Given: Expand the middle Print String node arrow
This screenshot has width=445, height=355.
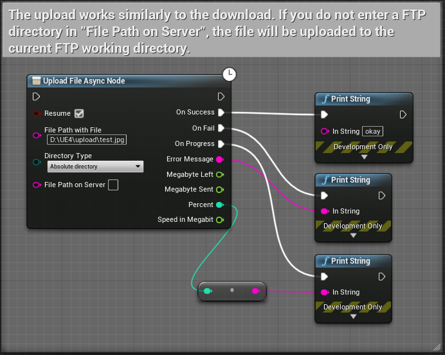Looking at the screenshot, I should 353,236.
